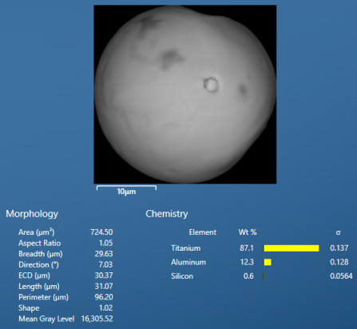Select the Aluminum element row label
The image size is (357, 329).
click(188, 262)
